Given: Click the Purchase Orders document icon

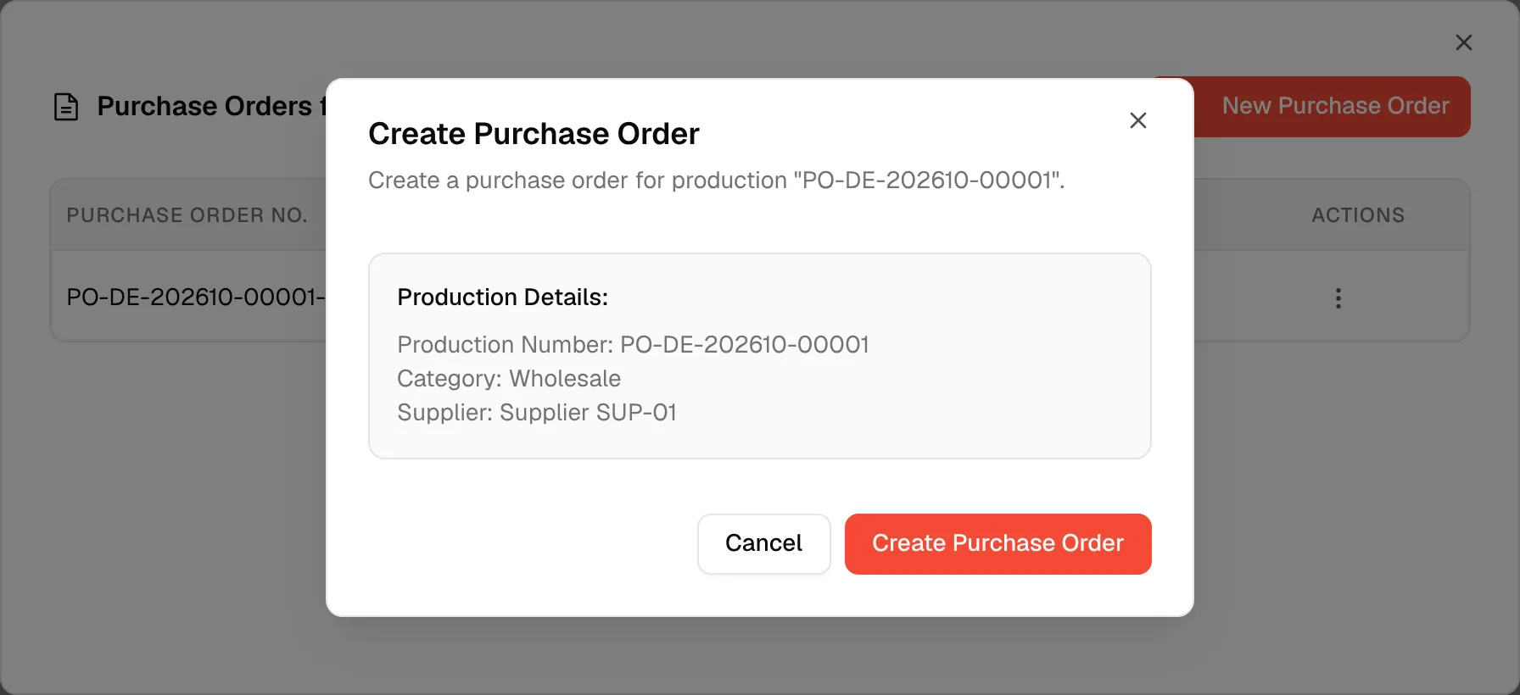Looking at the screenshot, I should tap(66, 107).
